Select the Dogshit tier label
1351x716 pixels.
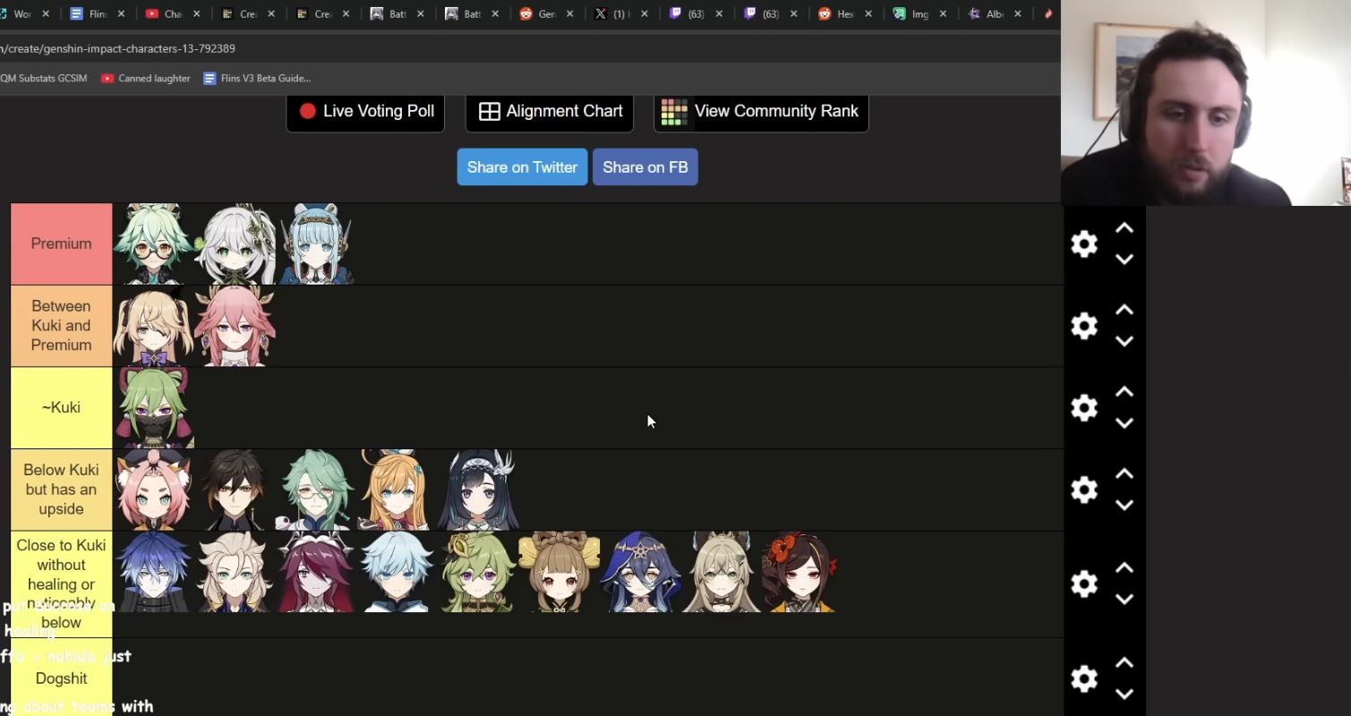point(61,678)
